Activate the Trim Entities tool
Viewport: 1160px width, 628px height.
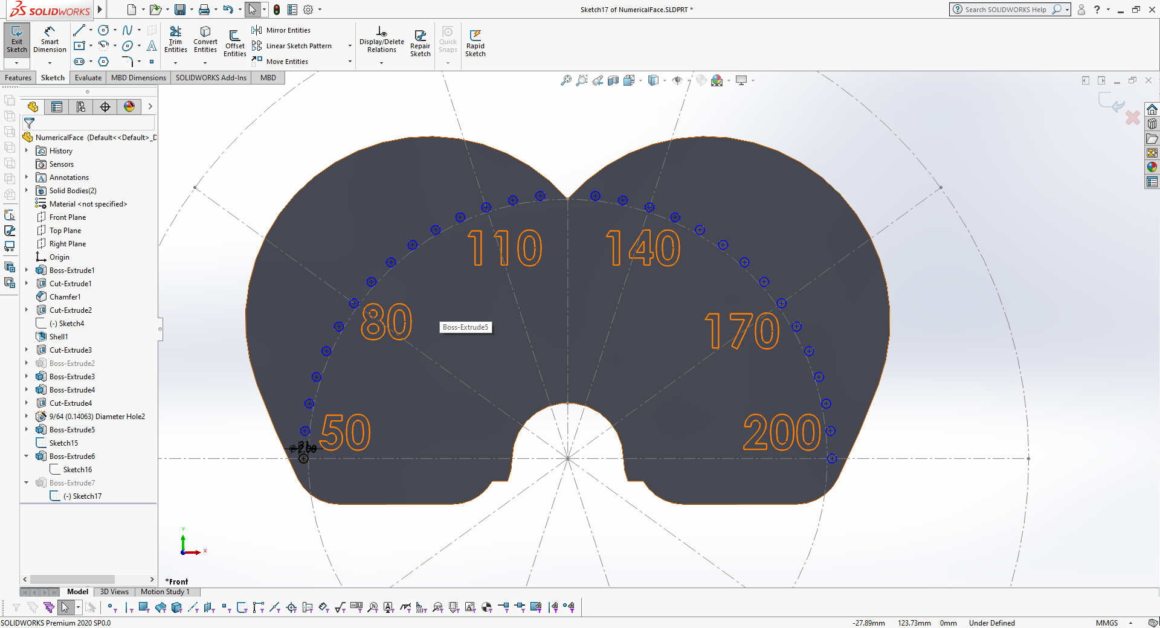point(175,40)
